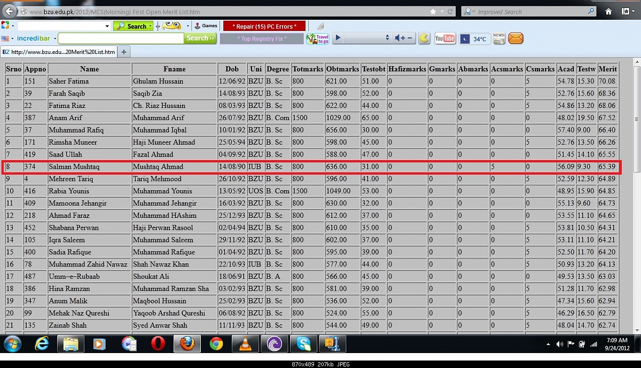The height and width of the screenshot is (368, 641).
Task: Click the Pac-Man style toolbar icon
Action: (x=424, y=38)
